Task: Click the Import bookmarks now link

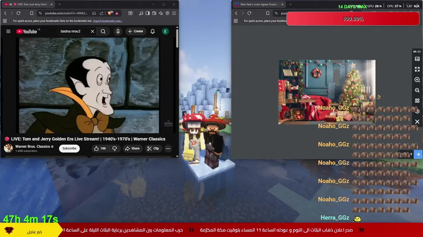Action: coord(108,21)
